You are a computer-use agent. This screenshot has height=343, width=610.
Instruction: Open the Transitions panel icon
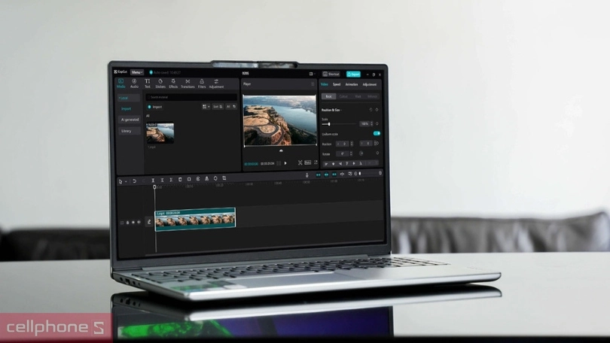coord(188,83)
